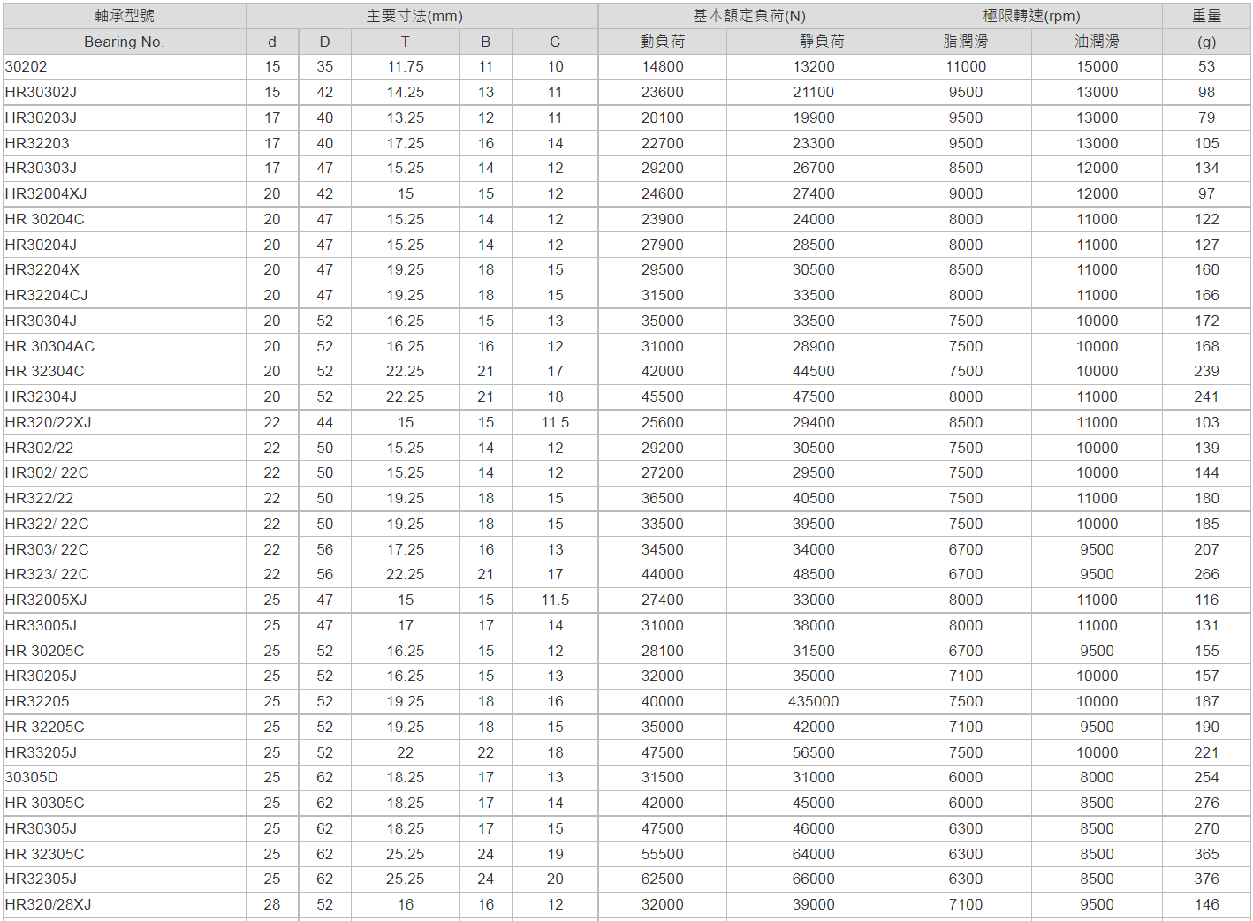Select the 脂潤滑 column header
The width and height of the screenshot is (1253, 921).
pos(965,42)
